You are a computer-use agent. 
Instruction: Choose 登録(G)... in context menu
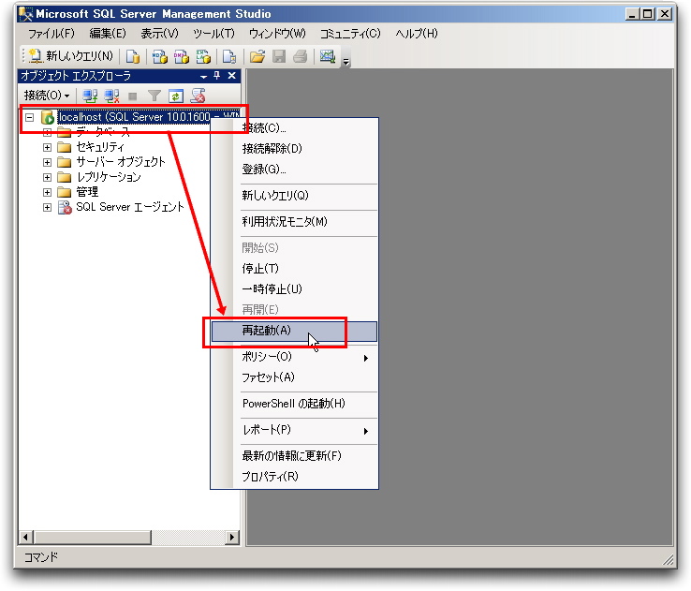click(x=294, y=170)
